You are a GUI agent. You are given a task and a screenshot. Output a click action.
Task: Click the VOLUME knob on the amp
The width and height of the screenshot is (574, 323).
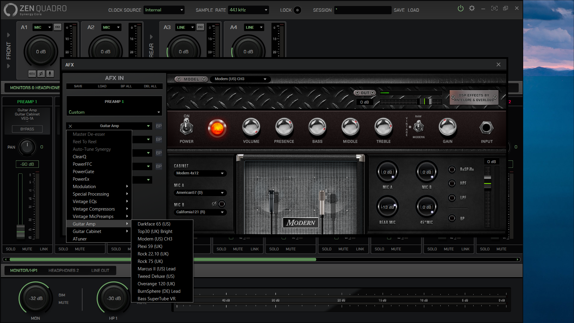click(x=251, y=127)
